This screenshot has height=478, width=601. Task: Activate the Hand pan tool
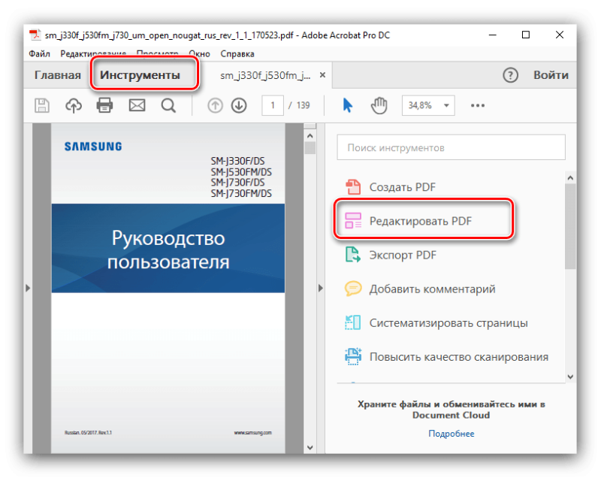pyautogui.click(x=379, y=105)
